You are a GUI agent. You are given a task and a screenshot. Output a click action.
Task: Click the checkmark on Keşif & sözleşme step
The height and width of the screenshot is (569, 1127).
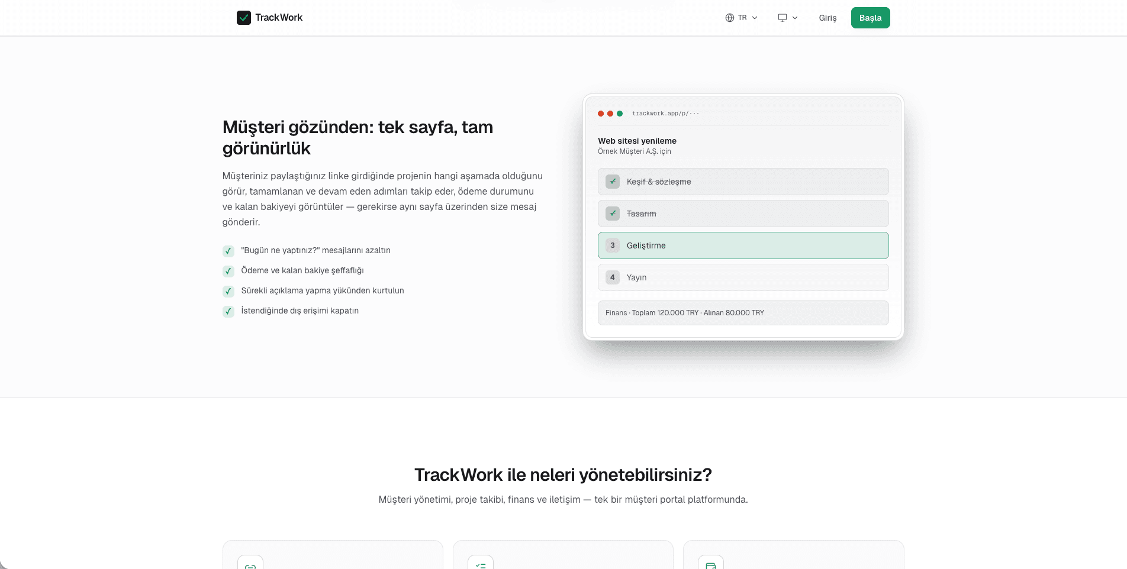click(x=612, y=182)
